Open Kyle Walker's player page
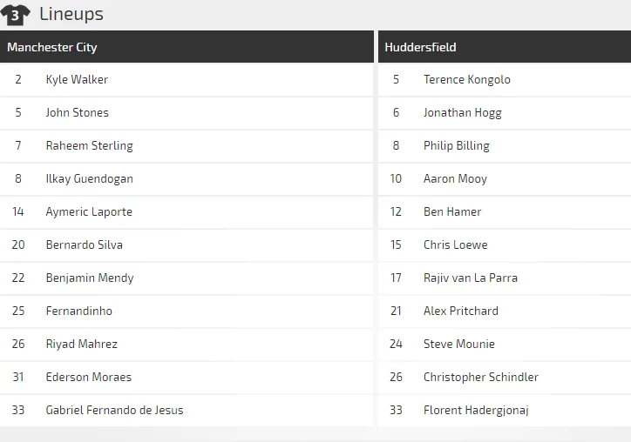Screen dimensions: 631x442 77,79
